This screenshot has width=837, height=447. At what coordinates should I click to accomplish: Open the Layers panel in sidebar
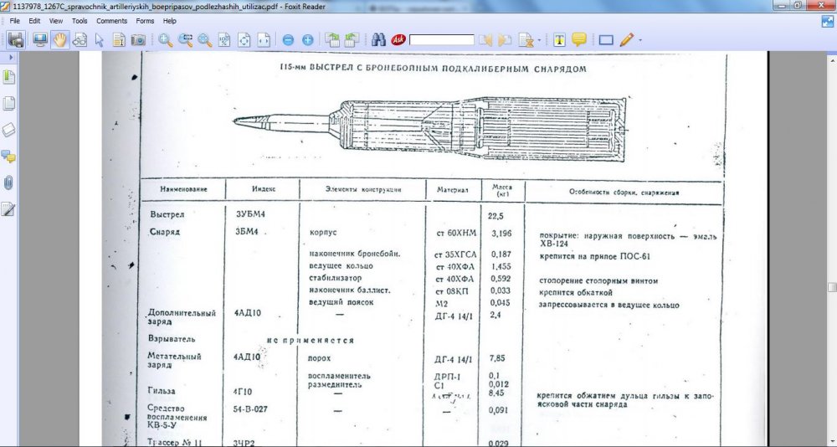click(x=9, y=131)
